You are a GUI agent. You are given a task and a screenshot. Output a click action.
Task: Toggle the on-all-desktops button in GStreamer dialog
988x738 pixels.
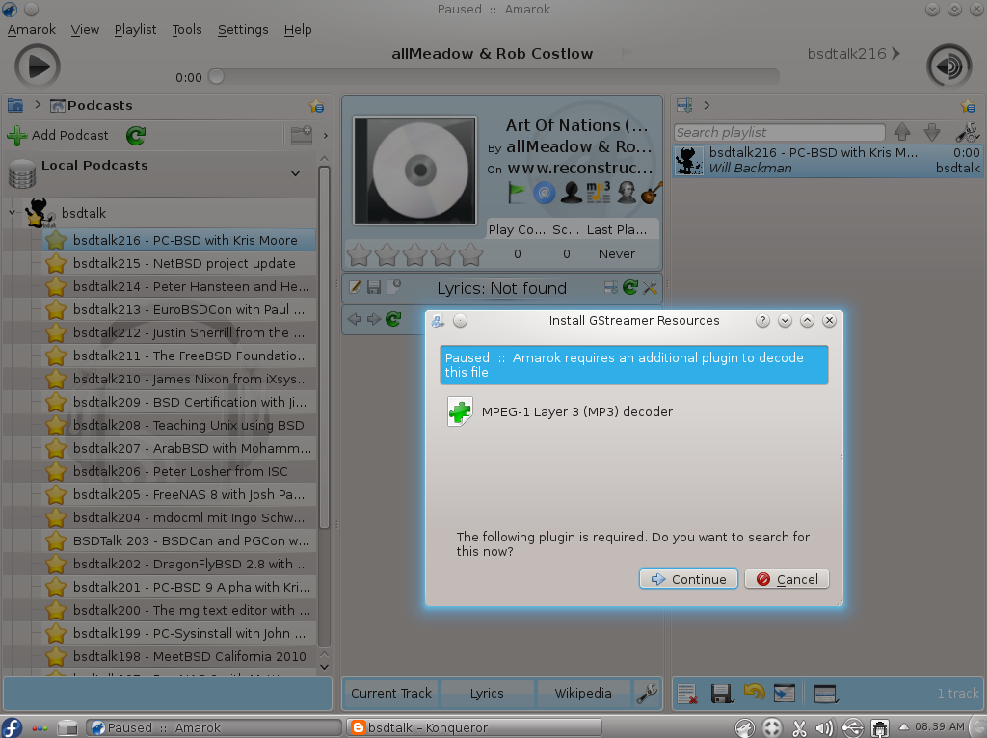(461, 321)
